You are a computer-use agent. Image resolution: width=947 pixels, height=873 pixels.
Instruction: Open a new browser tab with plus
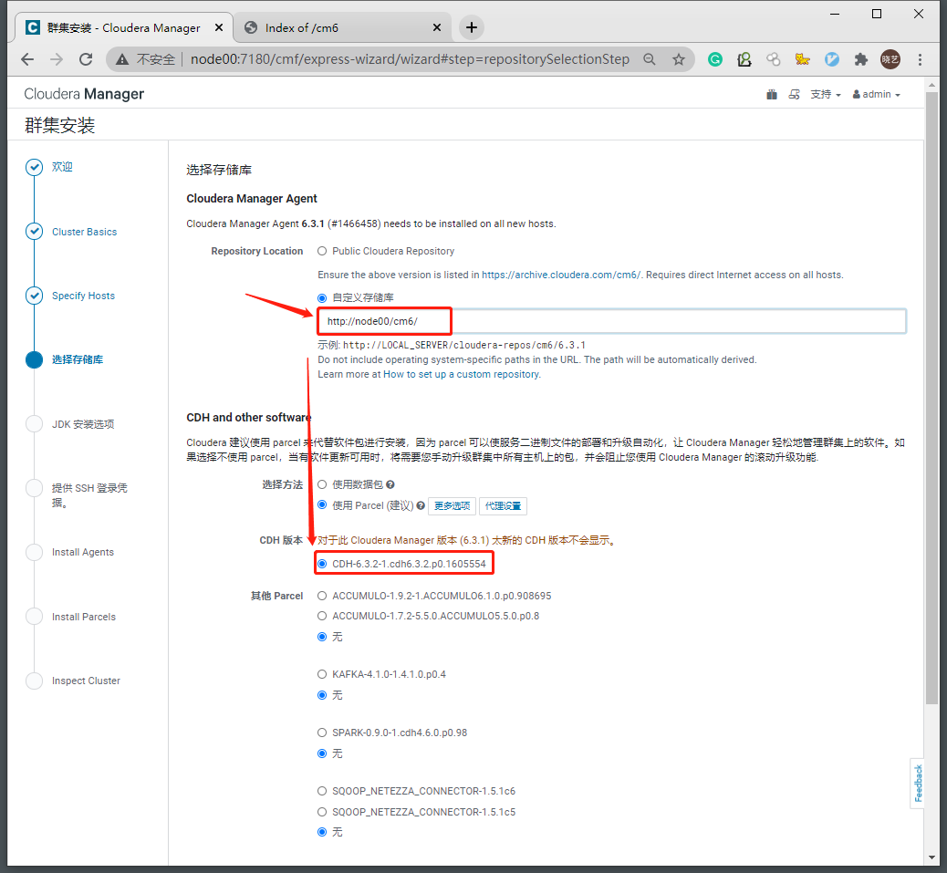point(472,27)
